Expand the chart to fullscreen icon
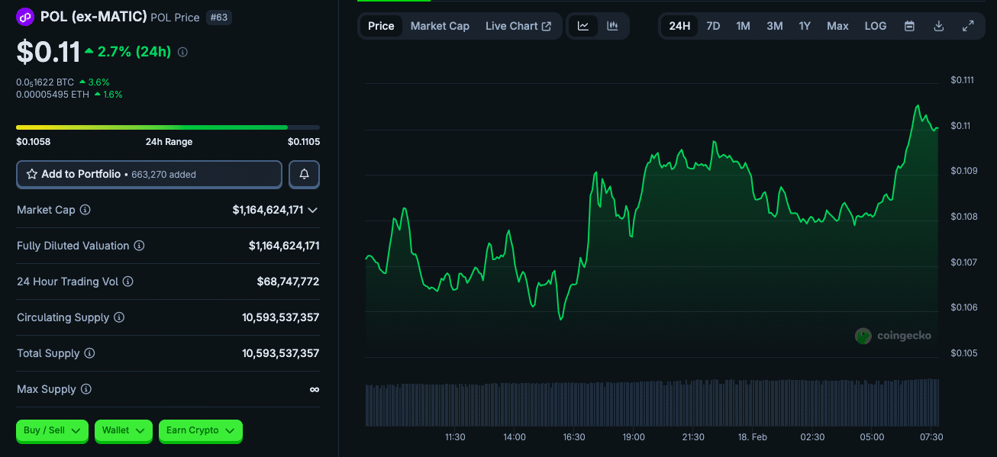This screenshot has height=457, width=997. (x=968, y=25)
